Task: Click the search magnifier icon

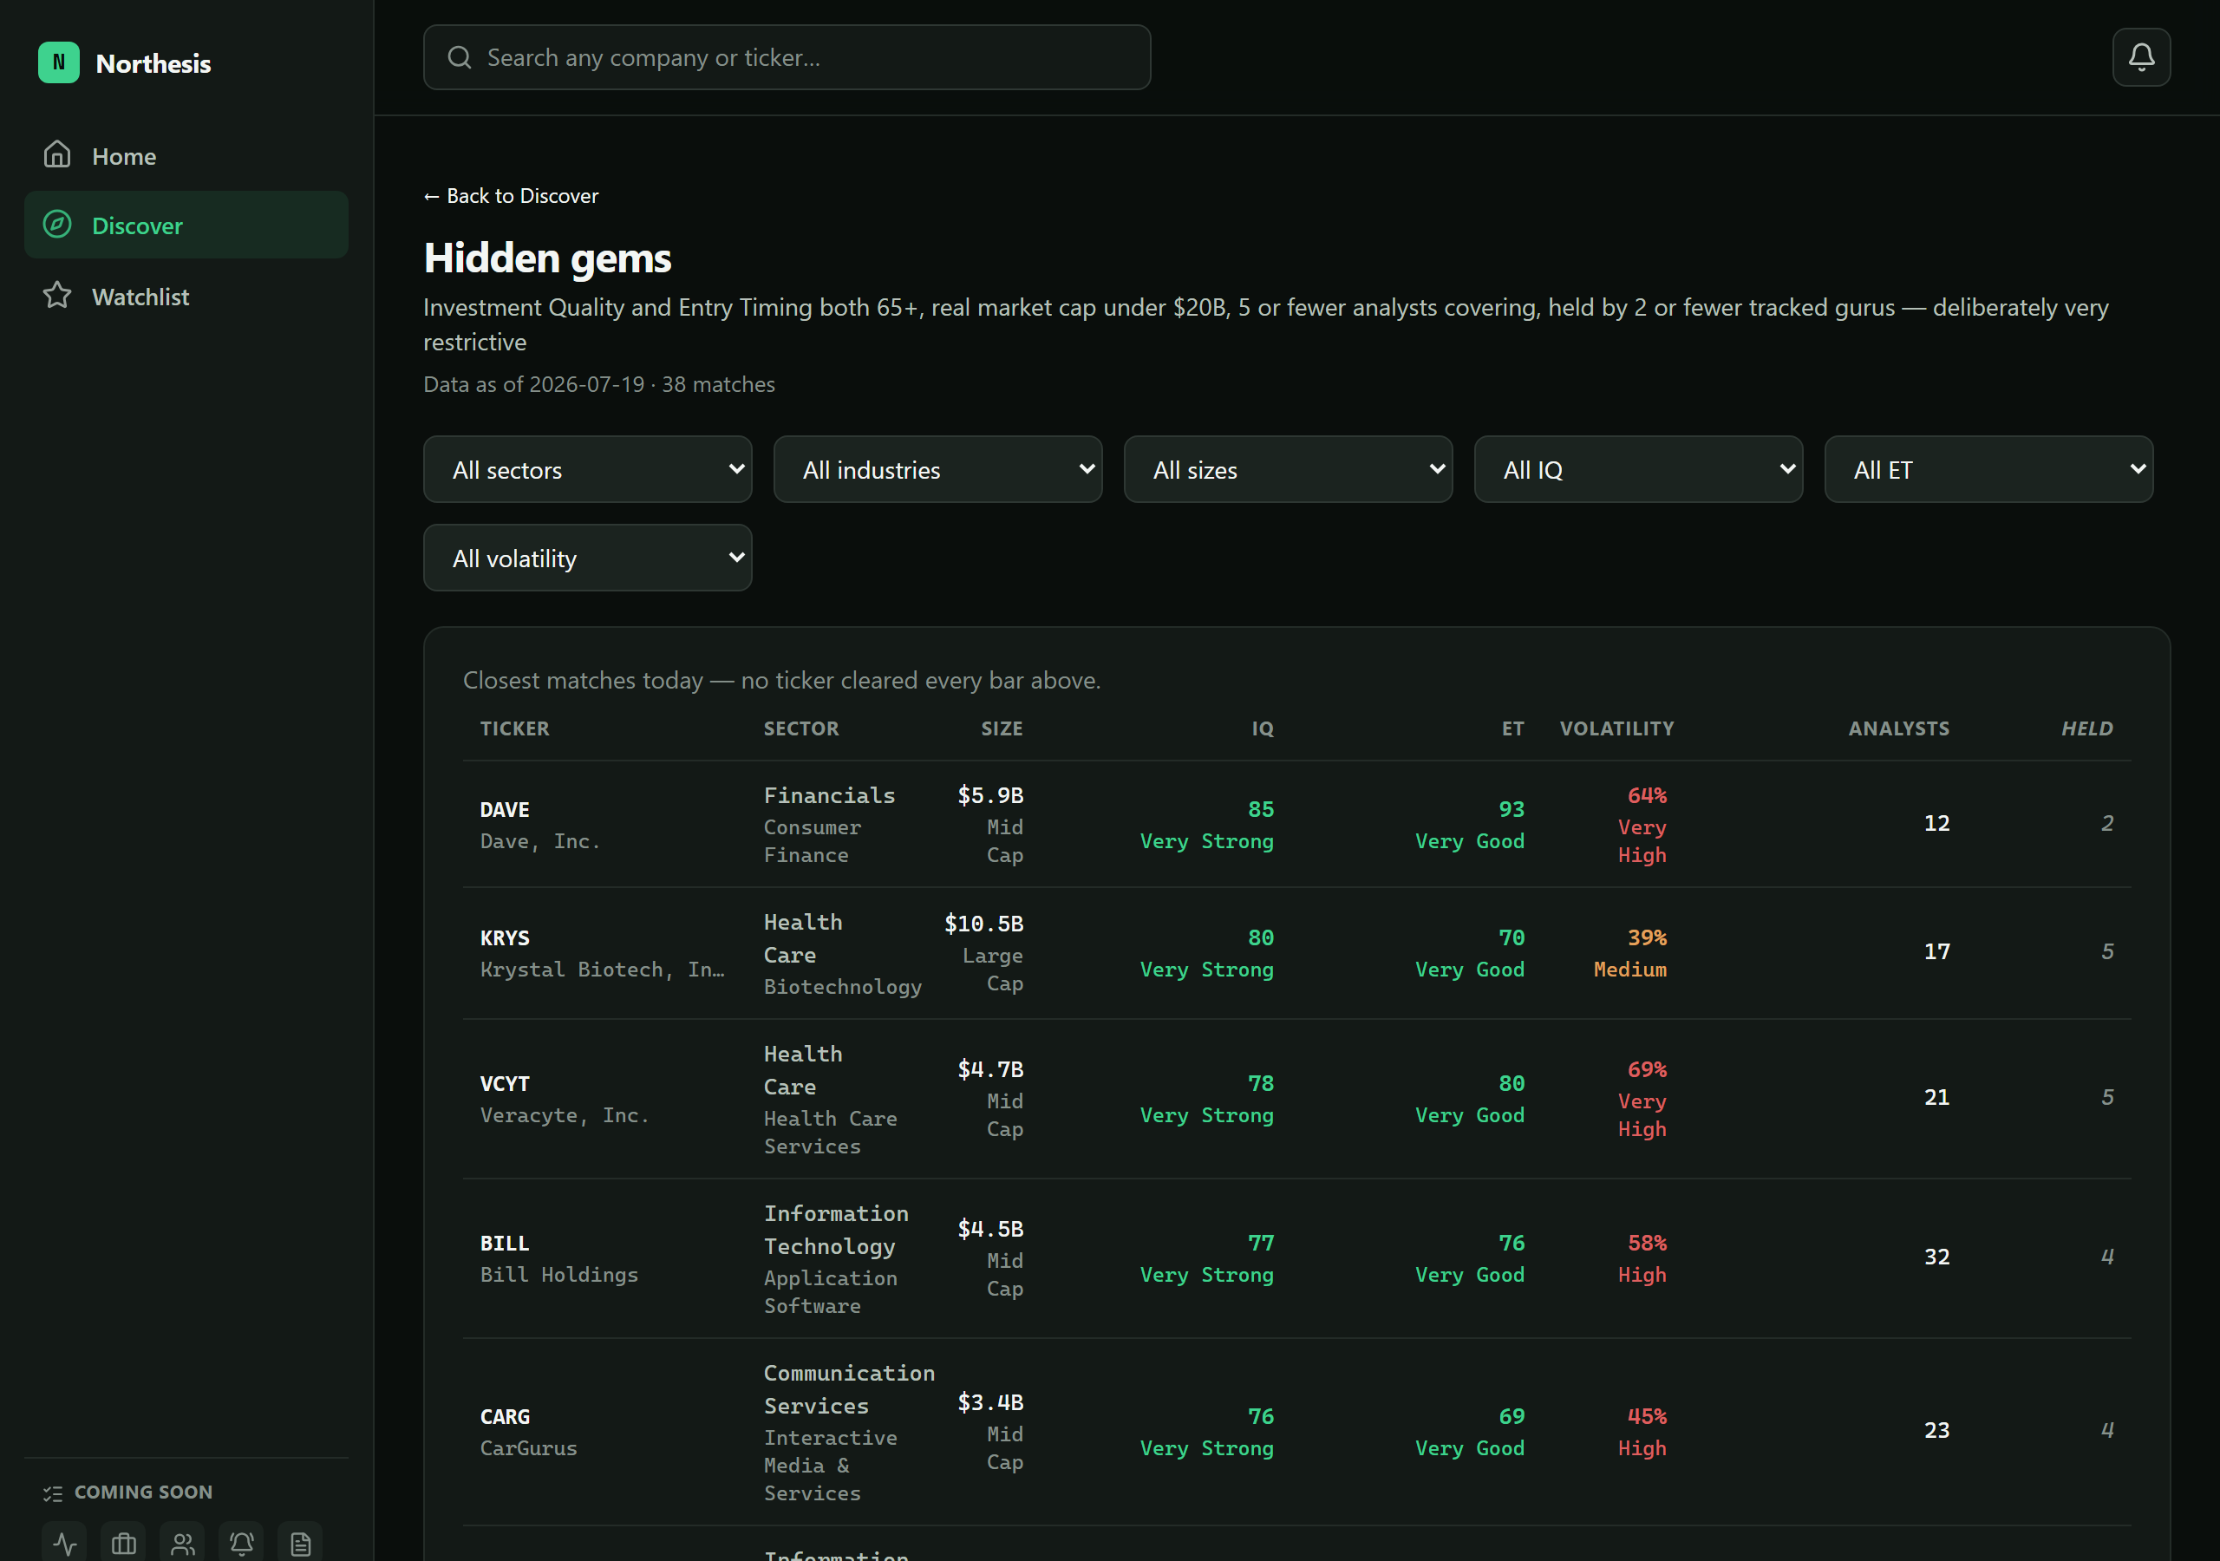Action: [460, 58]
